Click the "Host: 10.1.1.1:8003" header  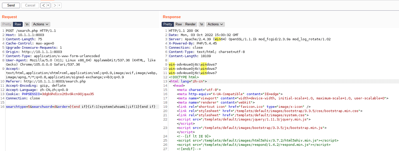(x=25, y=35)
